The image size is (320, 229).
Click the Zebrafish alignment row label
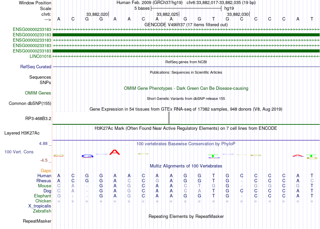(x=42, y=211)
